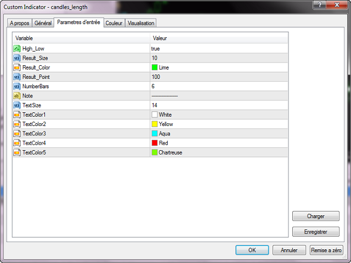Click the Aqua color swatch
351x263 pixels.
[155, 134]
